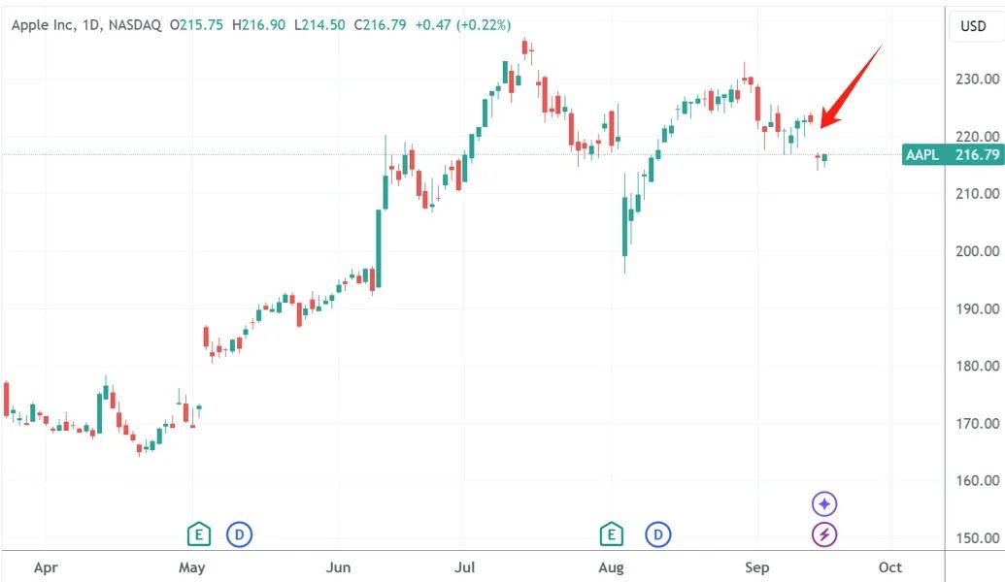Click the 216.79 current price badge
This screenshot has height=582, width=1005.
point(977,155)
